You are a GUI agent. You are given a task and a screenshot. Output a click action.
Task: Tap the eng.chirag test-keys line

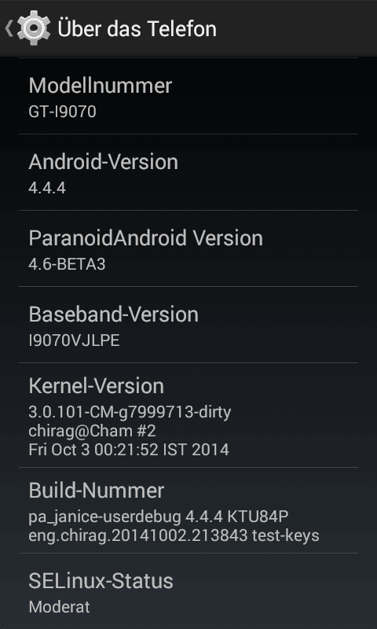tap(174, 535)
